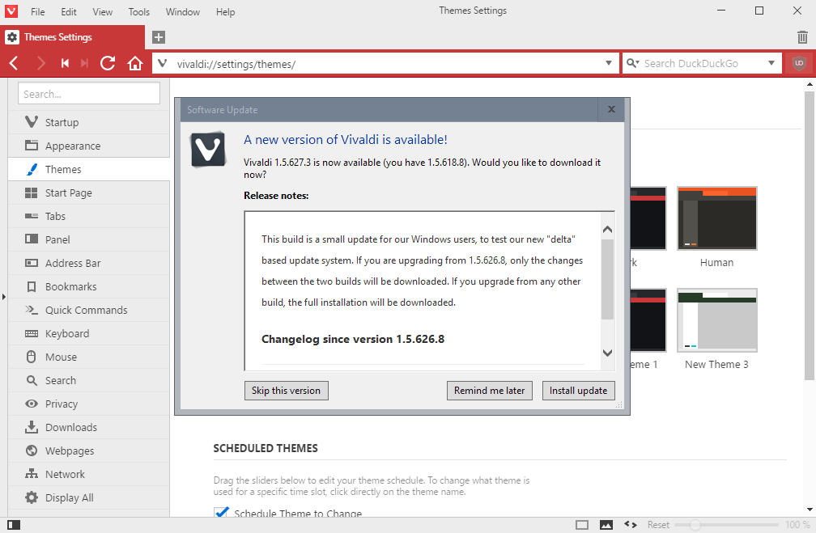The image size is (816, 533).
Task: Reload the current page
Action: pyautogui.click(x=108, y=63)
